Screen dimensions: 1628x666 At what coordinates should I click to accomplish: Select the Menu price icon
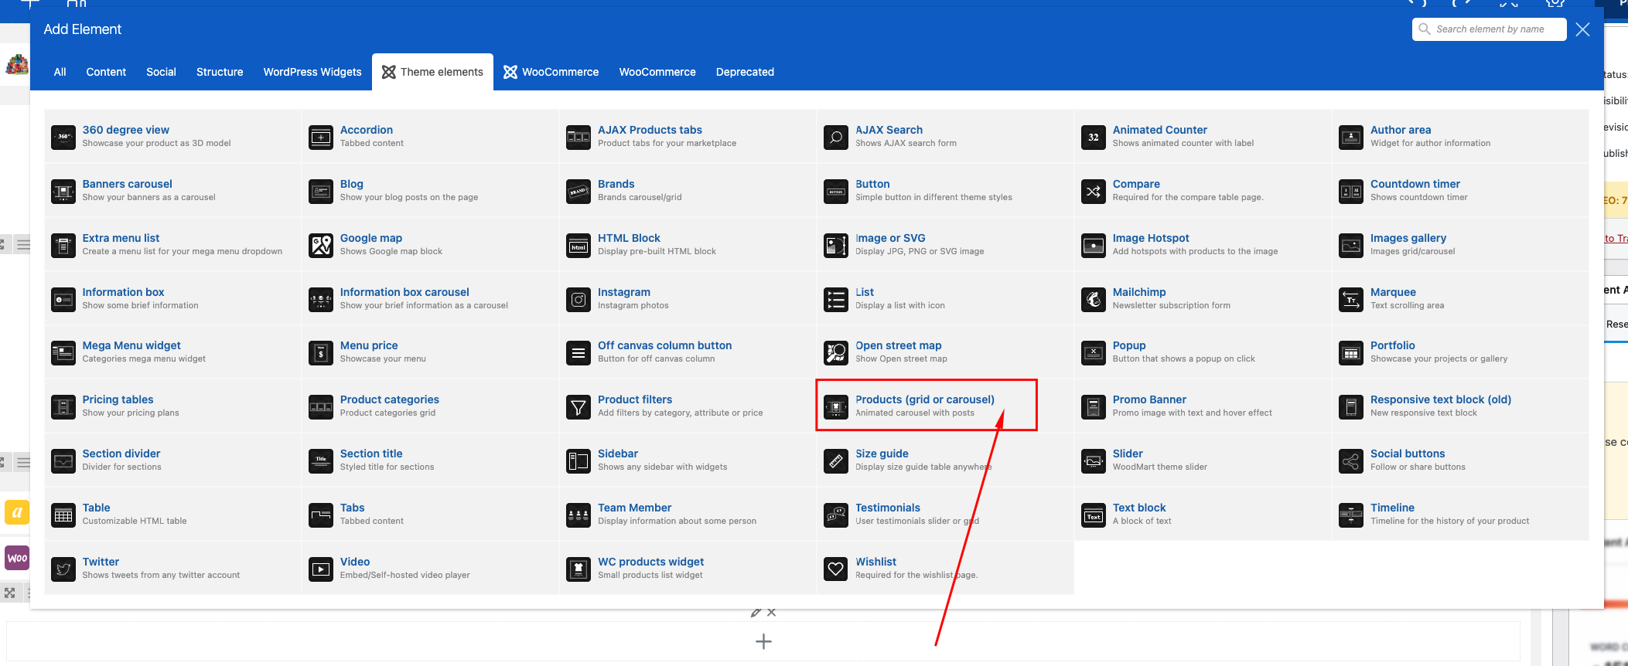point(321,352)
